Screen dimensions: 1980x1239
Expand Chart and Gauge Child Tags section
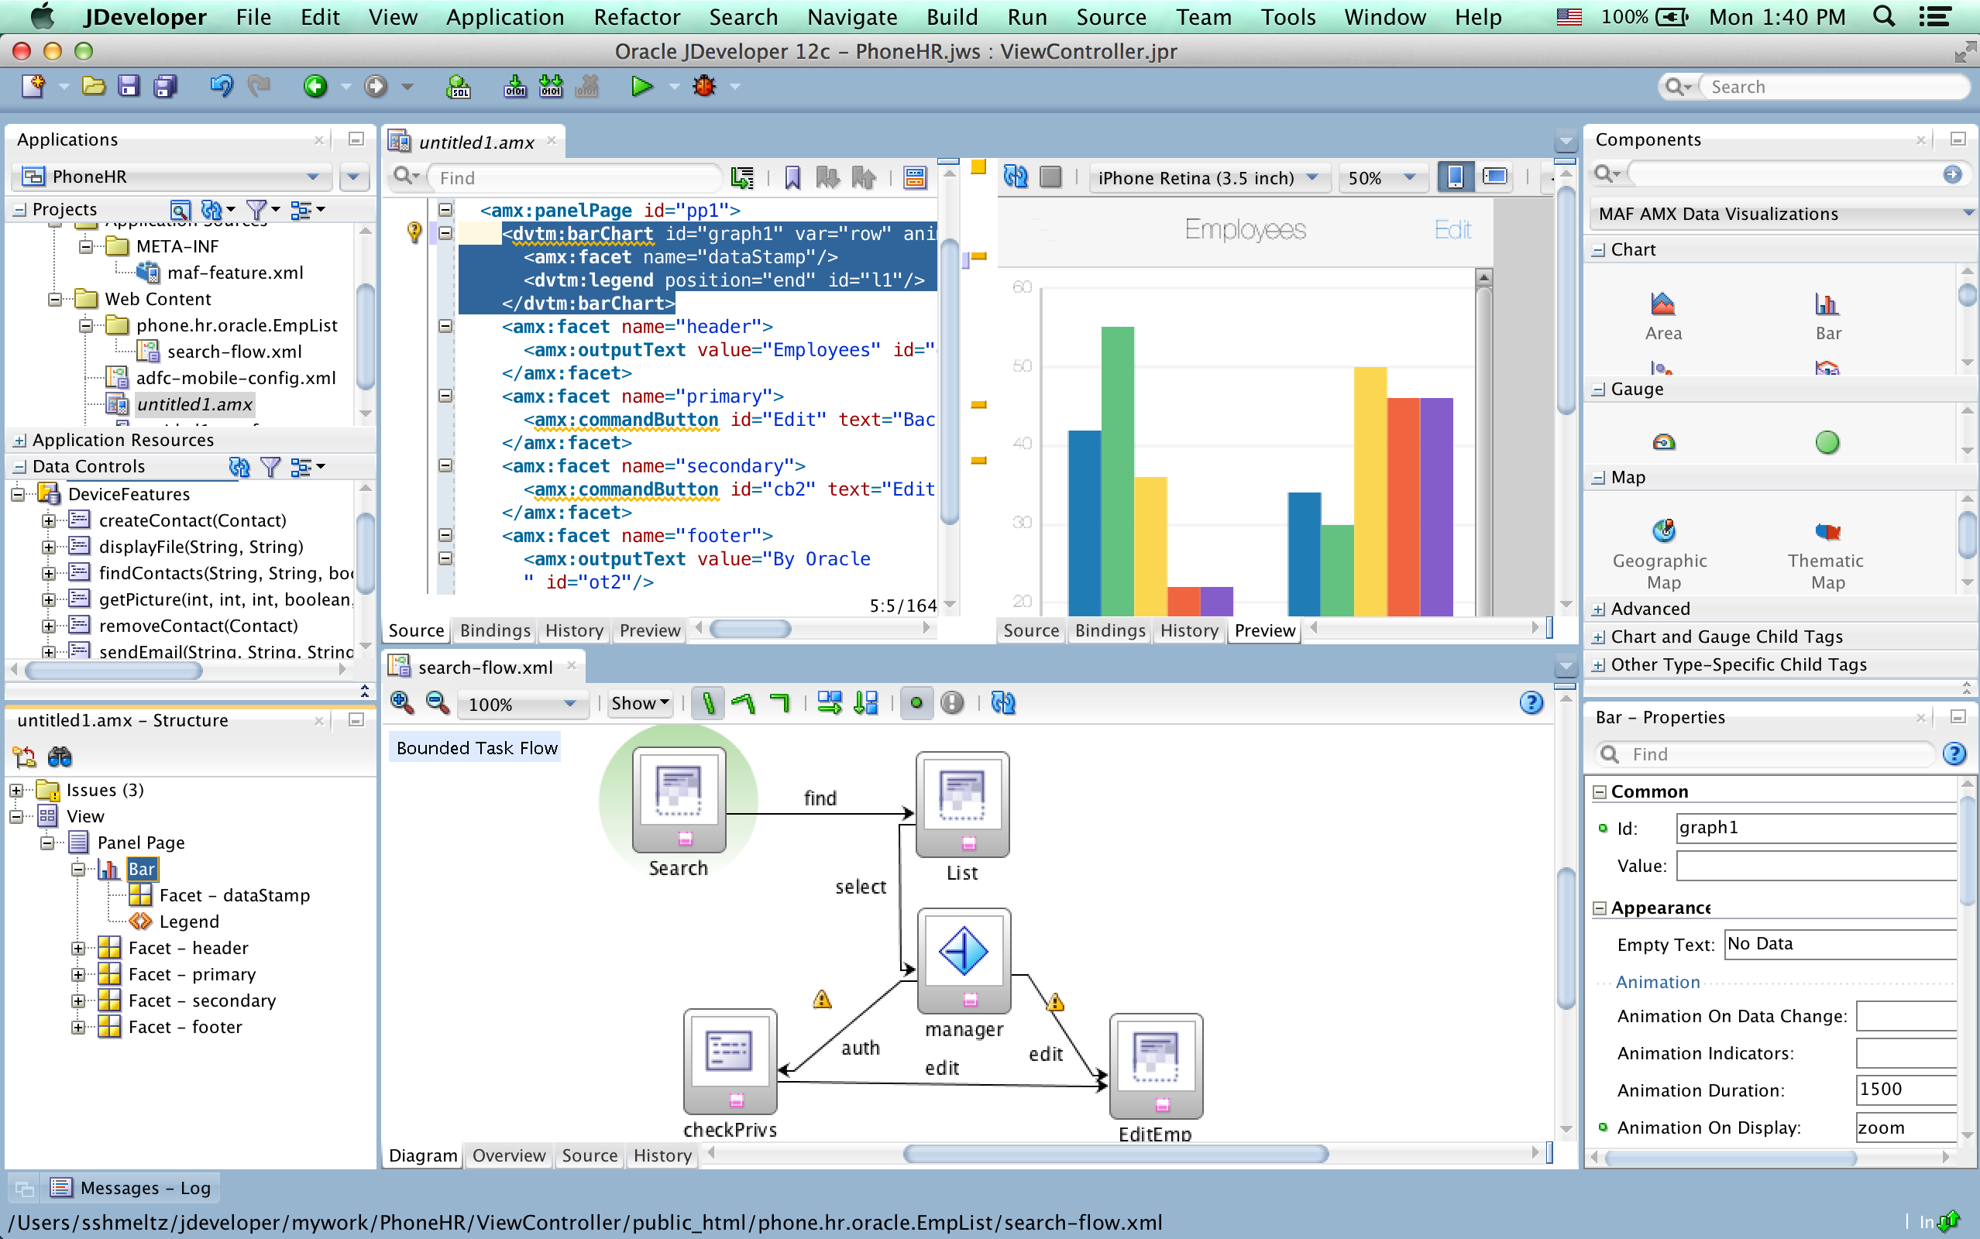1598,637
